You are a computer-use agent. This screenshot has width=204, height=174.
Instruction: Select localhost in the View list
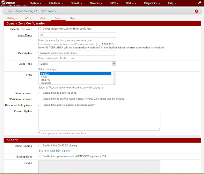pos(46,83)
